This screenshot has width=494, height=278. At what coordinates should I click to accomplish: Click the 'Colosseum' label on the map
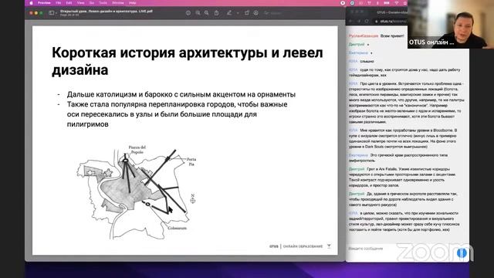click(177, 228)
